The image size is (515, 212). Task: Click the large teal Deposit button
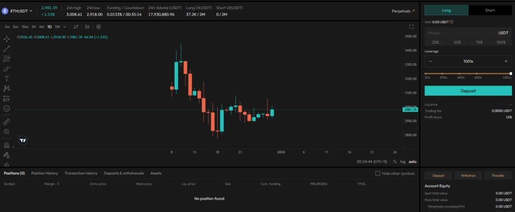coord(468,91)
